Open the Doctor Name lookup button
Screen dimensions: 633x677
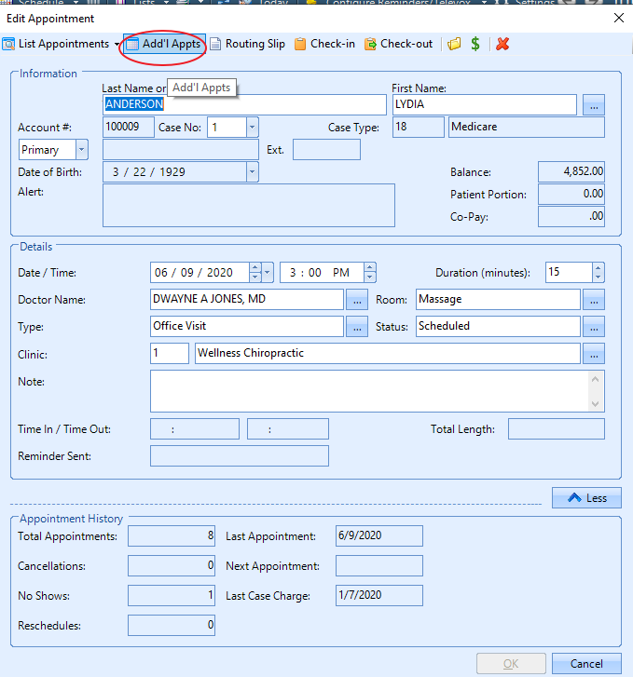tap(357, 300)
